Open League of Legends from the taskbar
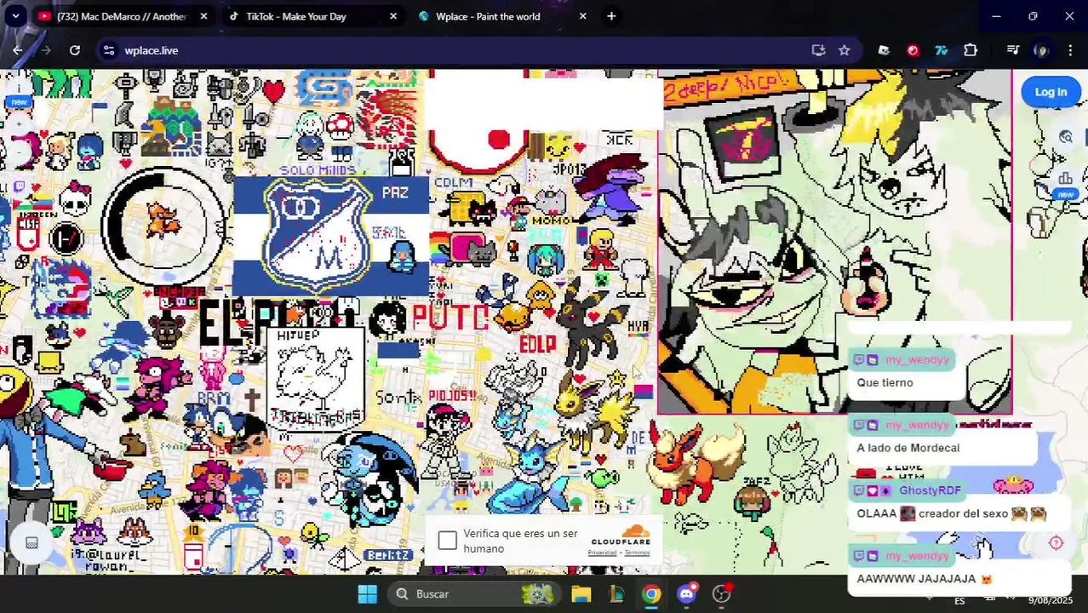 coord(616,593)
